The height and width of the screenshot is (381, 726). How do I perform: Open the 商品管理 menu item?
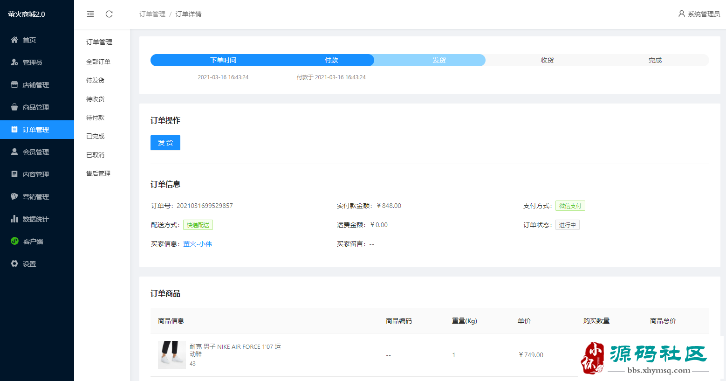click(37, 107)
